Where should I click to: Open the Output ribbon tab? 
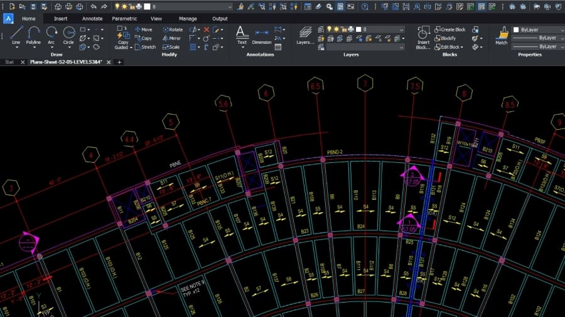click(220, 19)
